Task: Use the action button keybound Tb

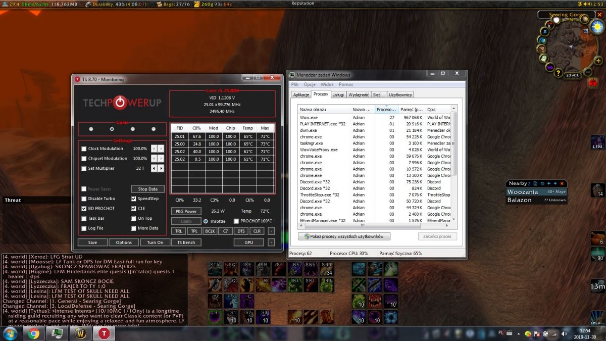Action: [215, 285]
